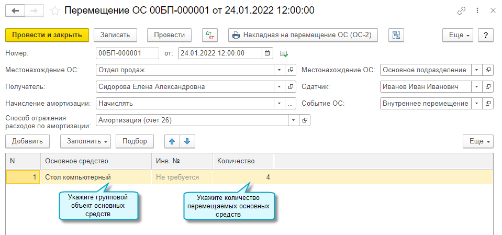The width and height of the screenshot is (502, 235).
Task: Expand dropdown for Сдатчик field
Action: click(477, 87)
